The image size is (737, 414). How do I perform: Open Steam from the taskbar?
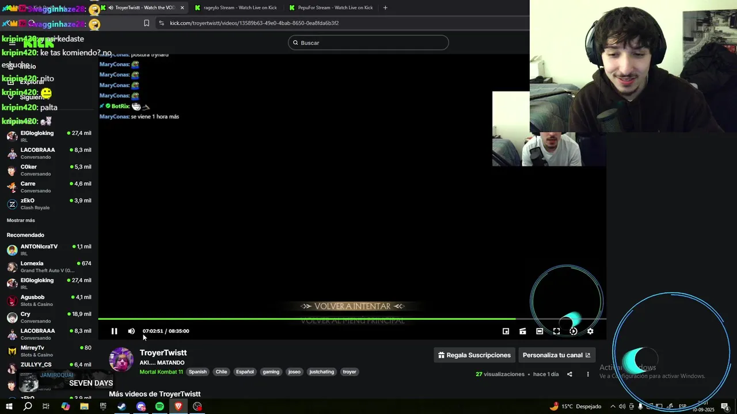click(x=122, y=407)
